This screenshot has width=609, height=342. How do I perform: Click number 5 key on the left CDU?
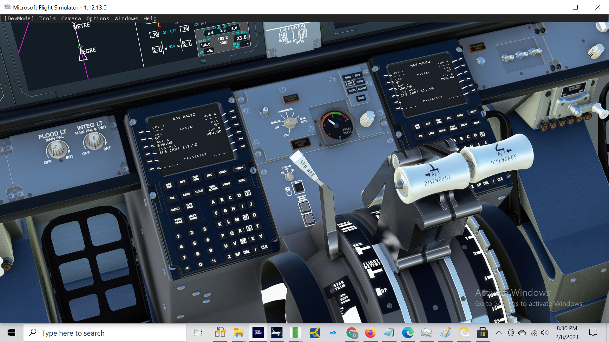194,244
